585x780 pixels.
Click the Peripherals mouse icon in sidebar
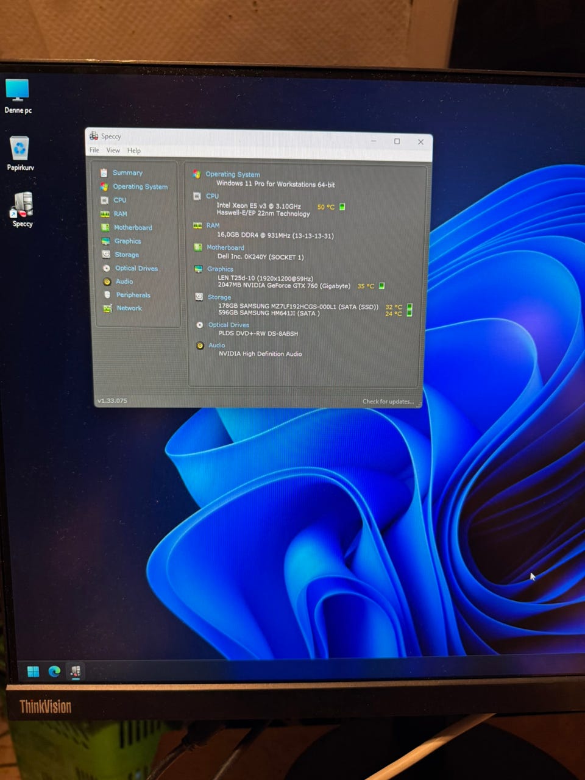point(107,295)
